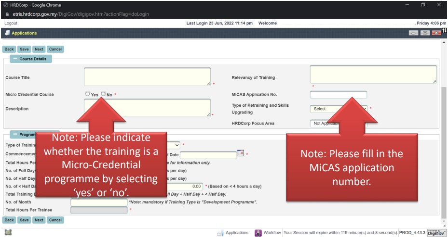448x237 pixels.
Task: Click the DigiGov logo in bottom corner
Action: point(435,233)
